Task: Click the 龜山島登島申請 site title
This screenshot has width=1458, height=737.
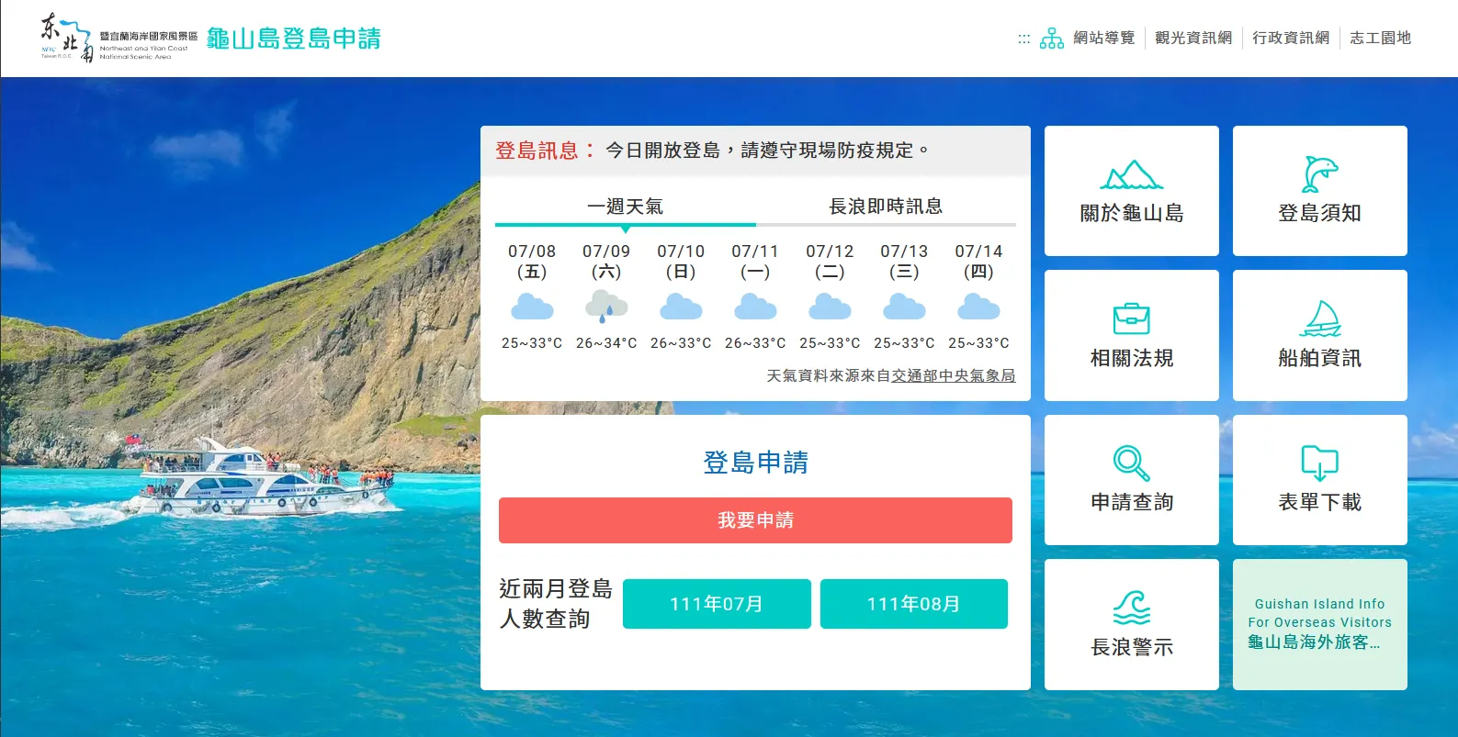Action: pyautogui.click(x=293, y=39)
